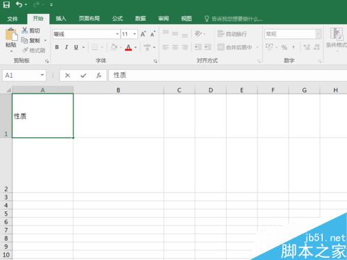The width and height of the screenshot is (347, 260).
Task: Click the Increase Indent icon
Action: (x=208, y=47)
